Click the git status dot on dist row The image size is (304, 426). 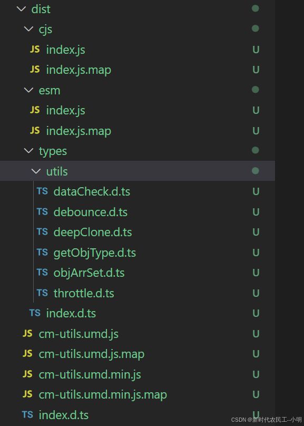click(255, 8)
